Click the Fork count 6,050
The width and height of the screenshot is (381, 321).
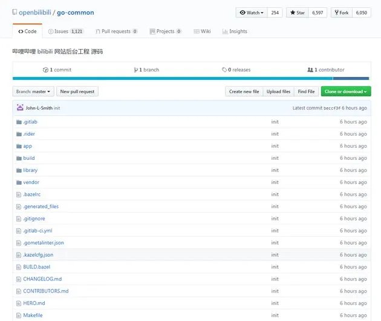361,13
